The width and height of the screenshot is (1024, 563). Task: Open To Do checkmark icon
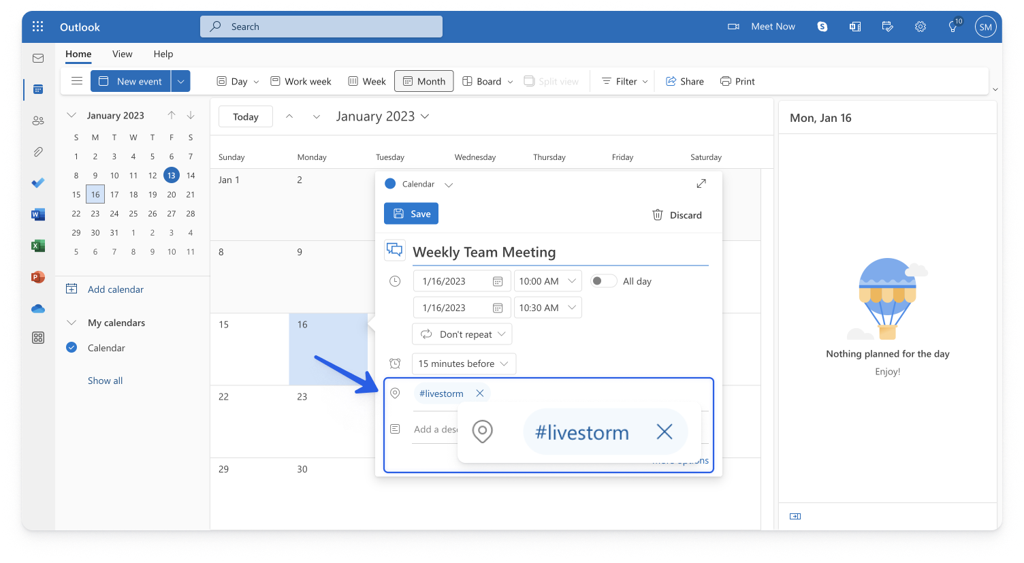[x=38, y=183]
